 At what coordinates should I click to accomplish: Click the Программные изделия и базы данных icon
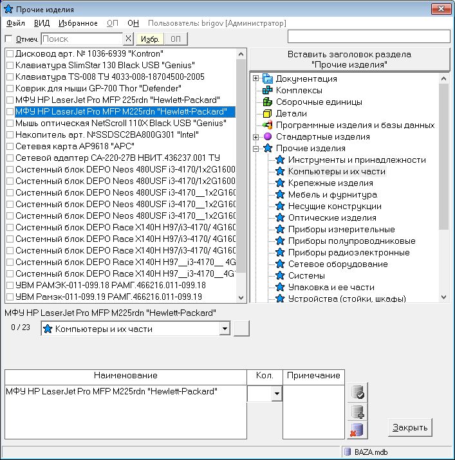[268, 125]
